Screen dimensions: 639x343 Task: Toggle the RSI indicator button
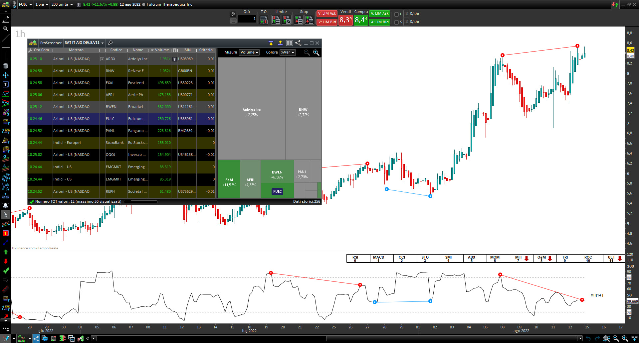pyautogui.click(x=358, y=259)
